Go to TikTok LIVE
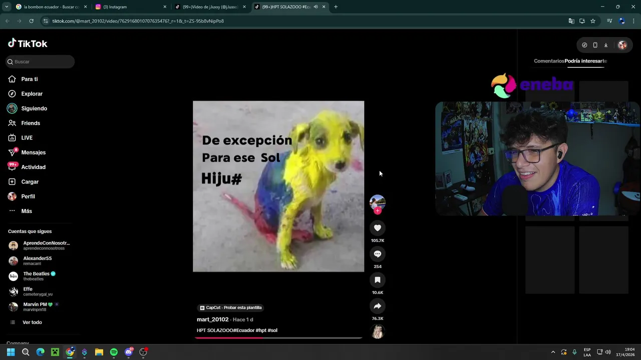This screenshot has height=360, width=641. click(x=27, y=137)
